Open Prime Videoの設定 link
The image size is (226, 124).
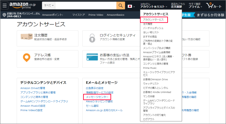pyautogui.click(x=31, y=110)
